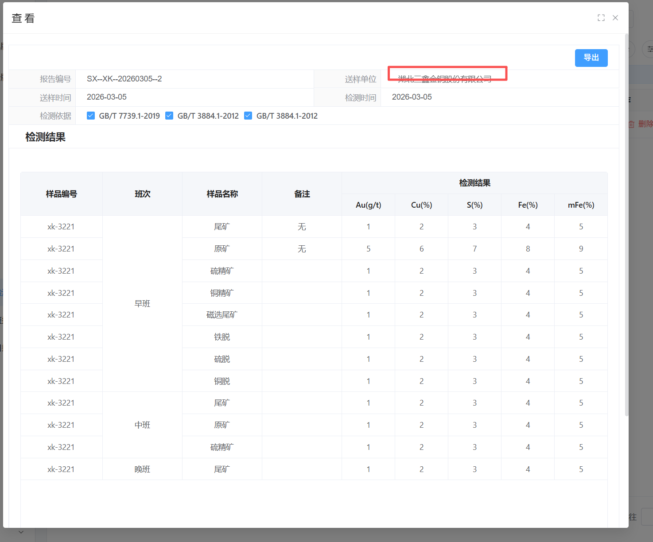Click the mFe(%) column header

(581, 205)
